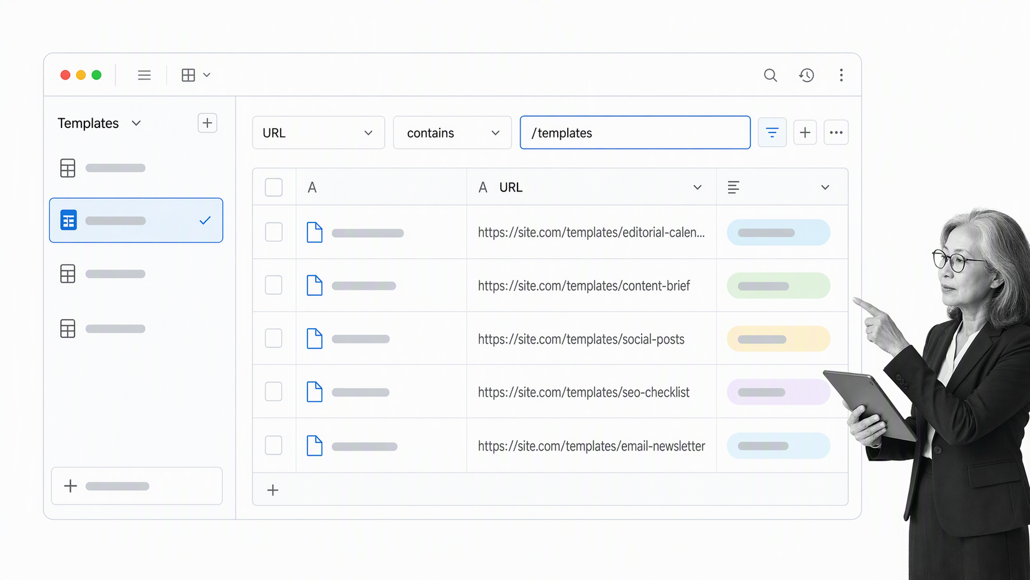Open the URL column header menu
The height and width of the screenshot is (580, 1030).
point(698,187)
